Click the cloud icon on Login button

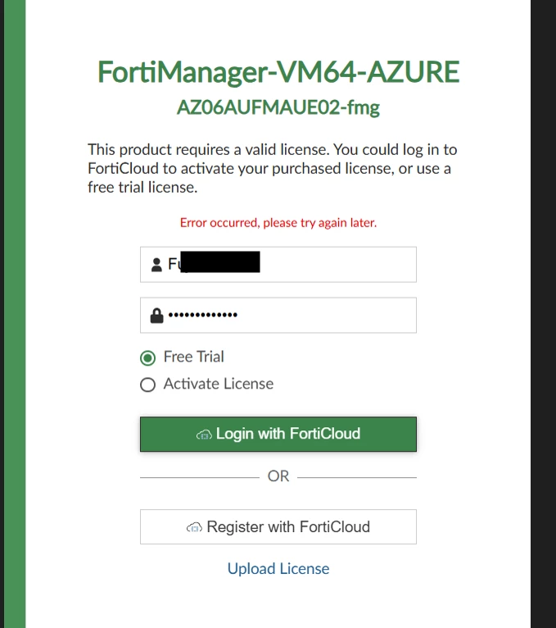point(204,435)
